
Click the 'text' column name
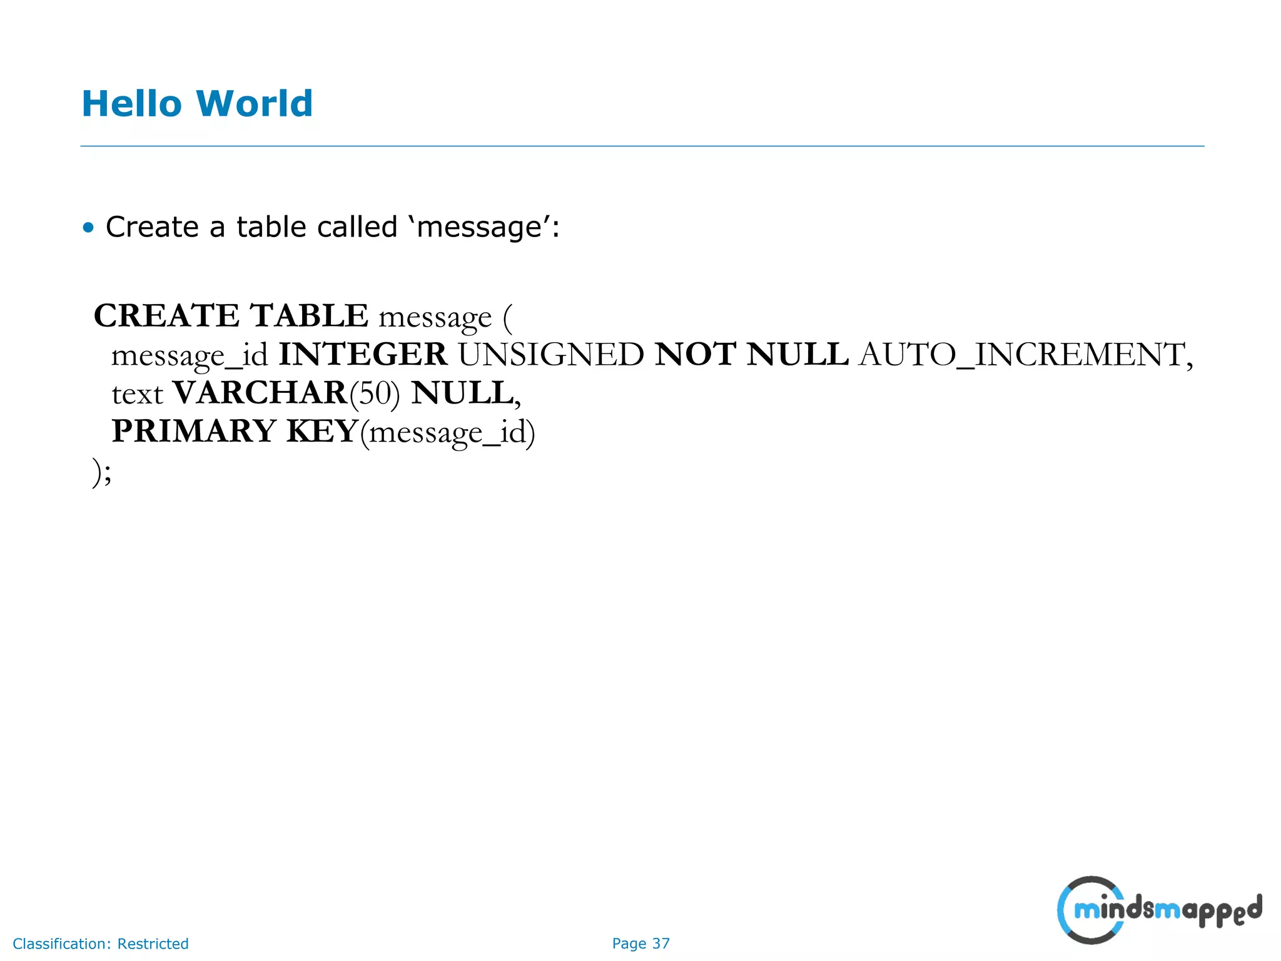pyautogui.click(x=137, y=394)
